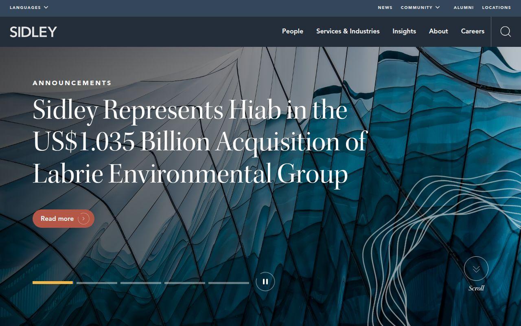
Task: Select the first slide progress bar
Action: click(x=53, y=283)
